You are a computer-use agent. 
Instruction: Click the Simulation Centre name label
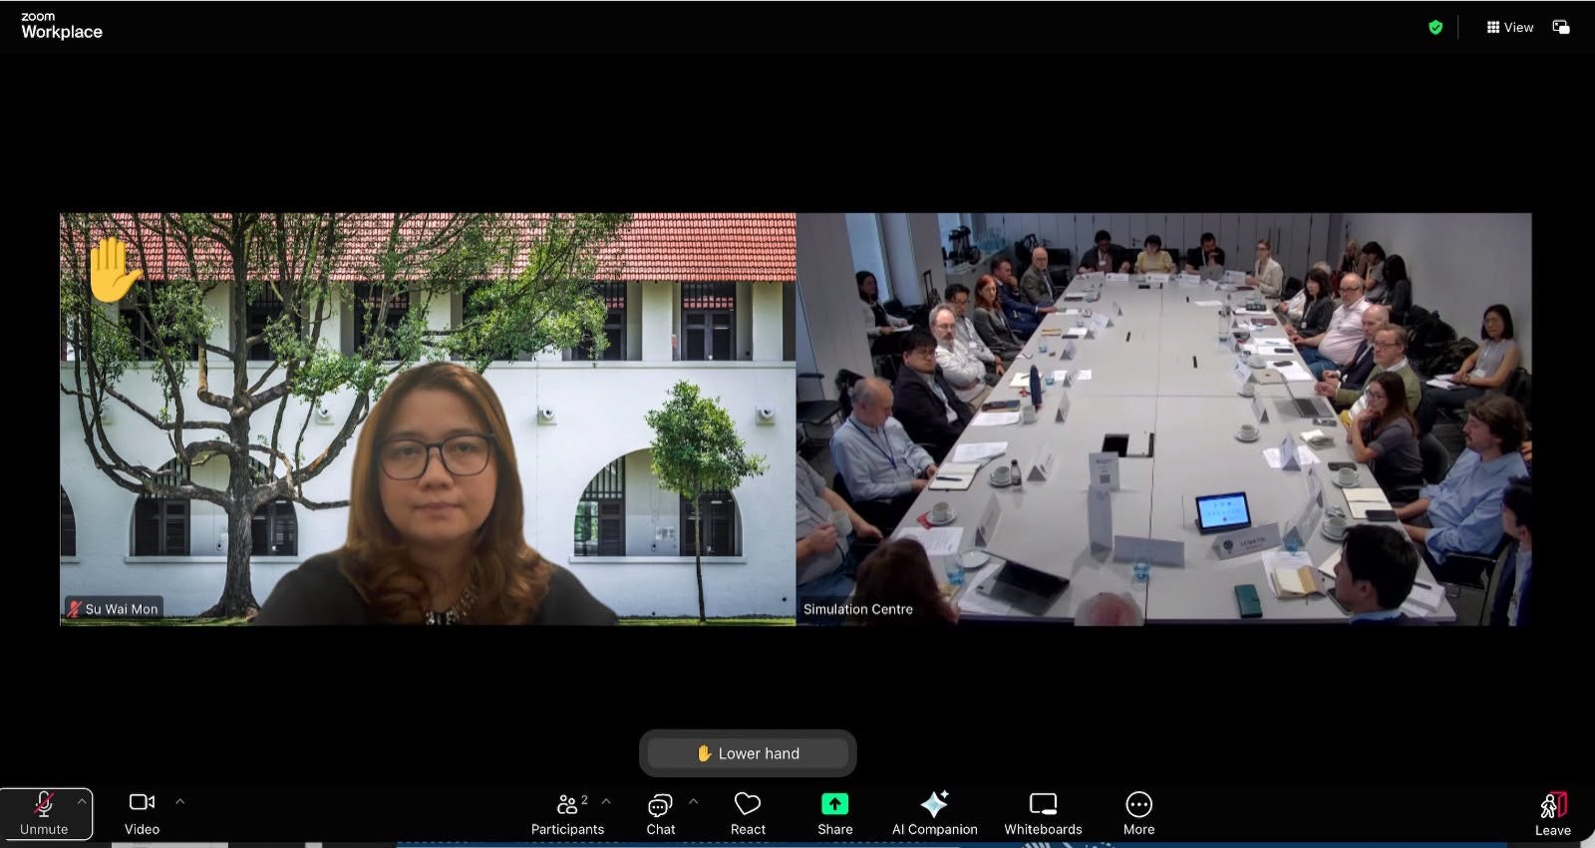coord(857,609)
